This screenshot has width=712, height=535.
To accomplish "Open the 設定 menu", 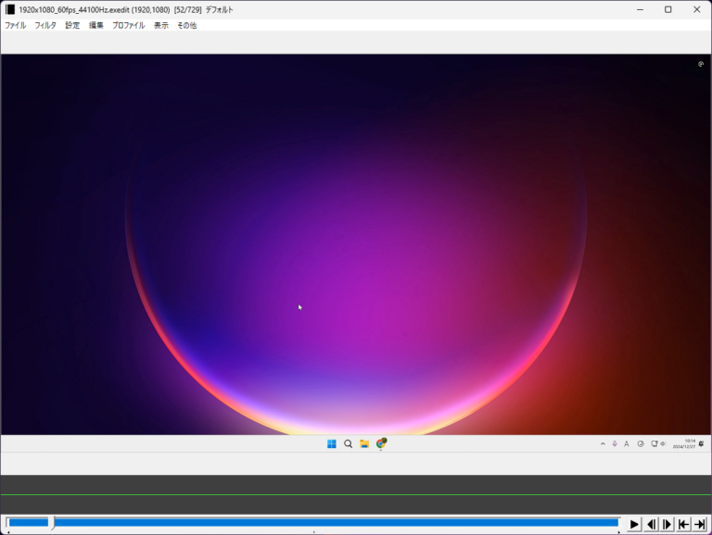I will point(72,26).
